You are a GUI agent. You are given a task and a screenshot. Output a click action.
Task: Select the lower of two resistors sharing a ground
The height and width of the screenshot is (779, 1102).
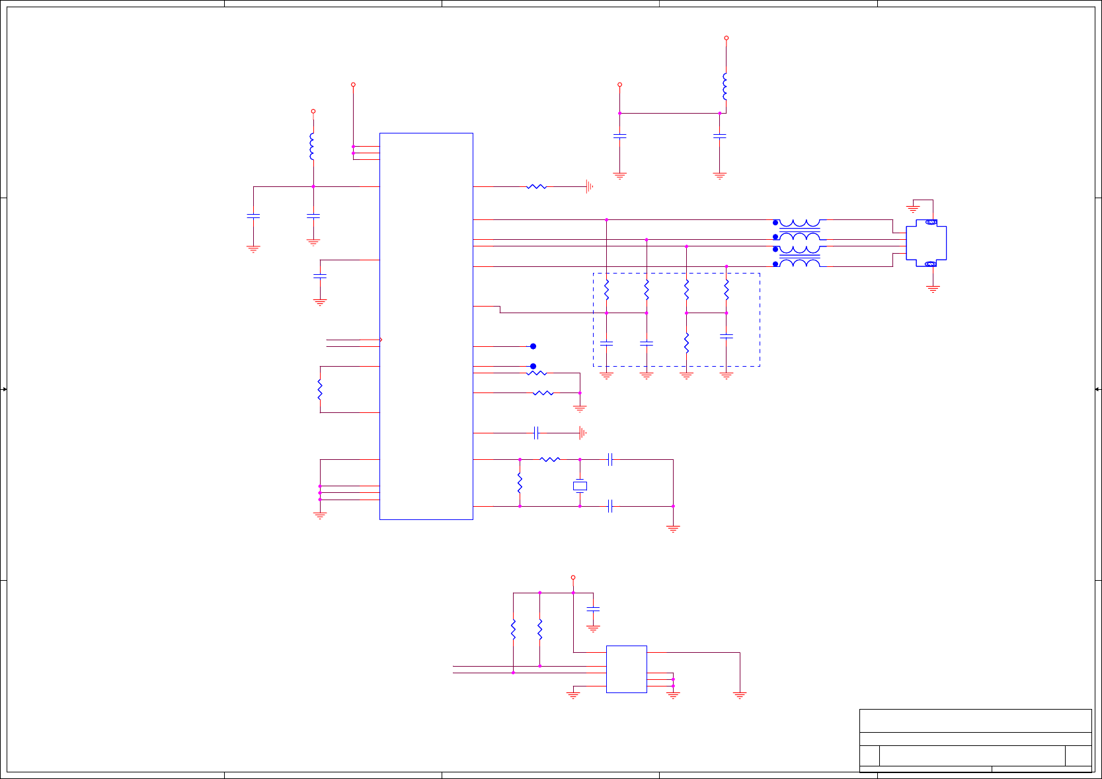(x=543, y=393)
